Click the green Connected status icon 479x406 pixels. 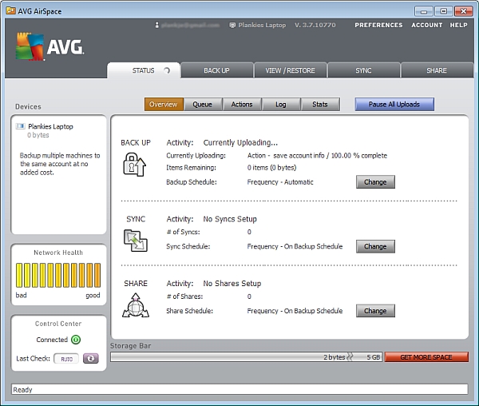pos(76,340)
